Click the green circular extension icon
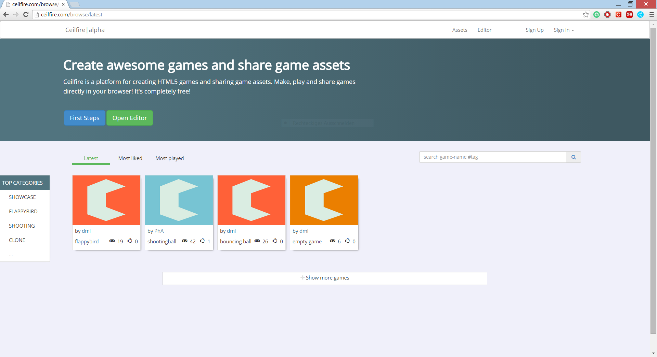The height and width of the screenshot is (357, 657). [596, 15]
